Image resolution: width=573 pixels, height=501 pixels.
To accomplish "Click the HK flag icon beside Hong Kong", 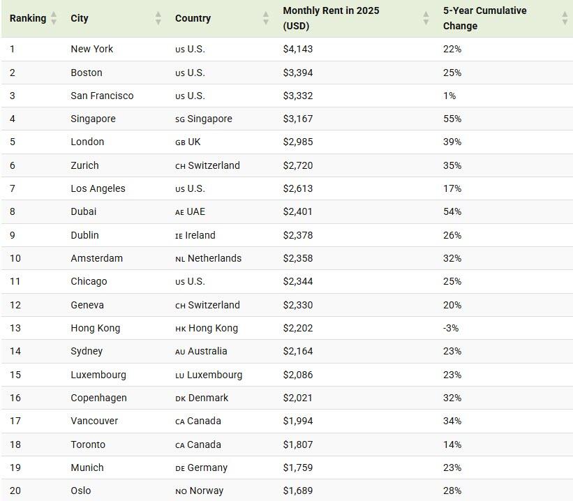I will [x=181, y=328].
